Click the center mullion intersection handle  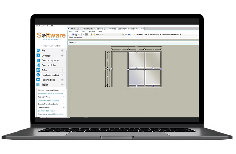pyautogui.click(x=144, y=69)
